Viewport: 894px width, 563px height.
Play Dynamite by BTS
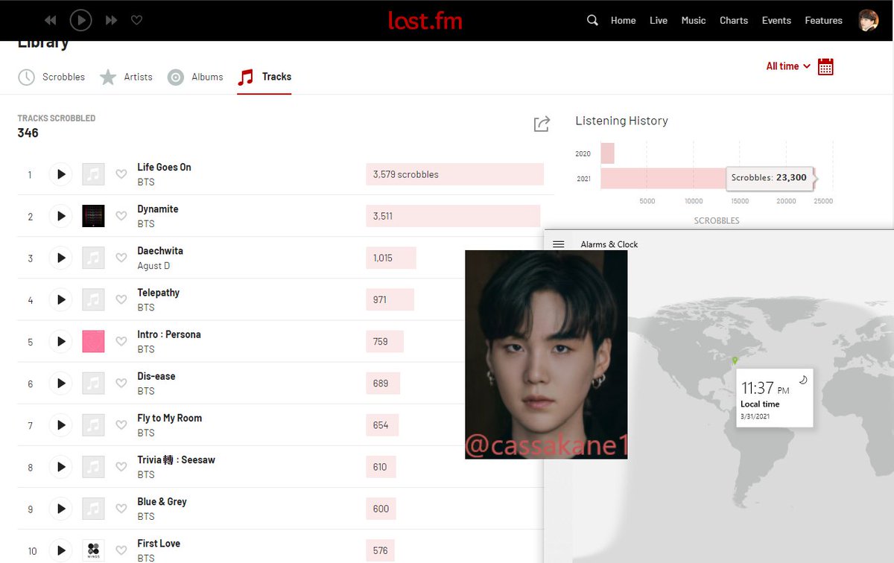(x=60, y=216)
